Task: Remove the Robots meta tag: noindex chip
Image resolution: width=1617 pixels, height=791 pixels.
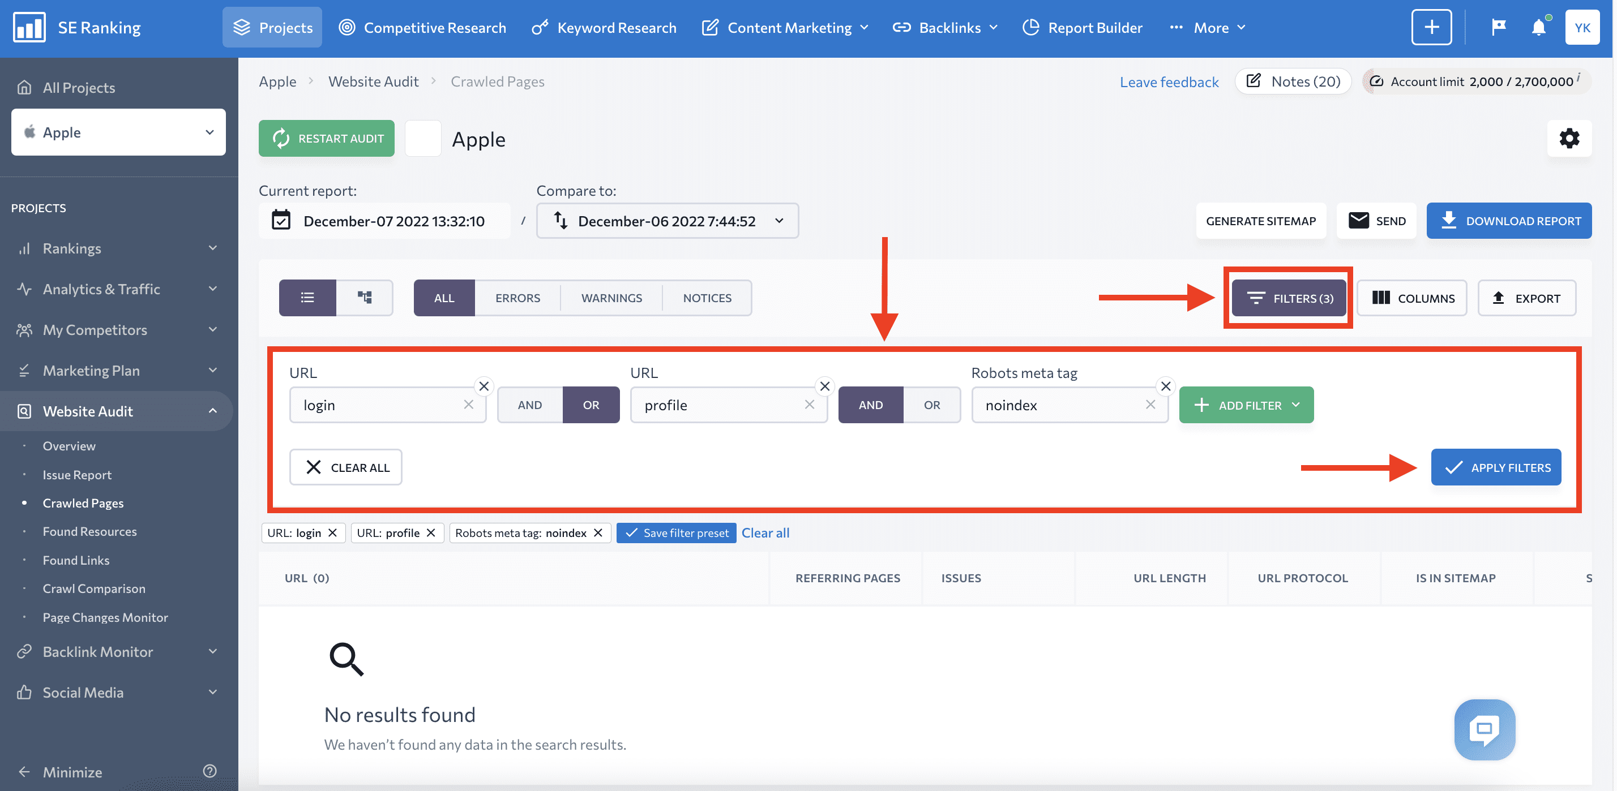Action: click(x=597, y=532)
